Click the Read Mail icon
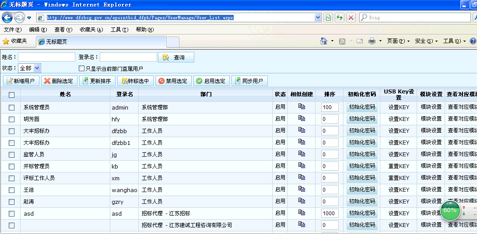The width and height of the screenshot is (477, 234). pyautogui.click(x=360, y=41)
